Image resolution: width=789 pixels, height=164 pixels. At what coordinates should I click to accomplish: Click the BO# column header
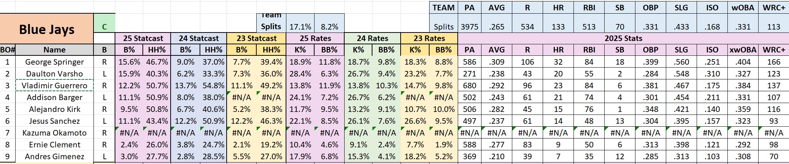(7, 50)
